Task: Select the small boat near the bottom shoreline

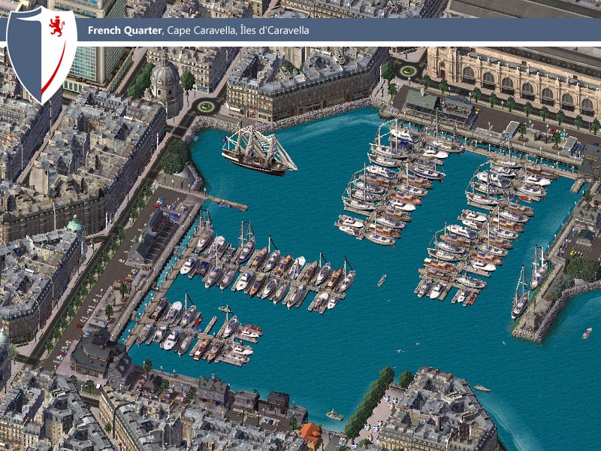Action: coord(334,416)
